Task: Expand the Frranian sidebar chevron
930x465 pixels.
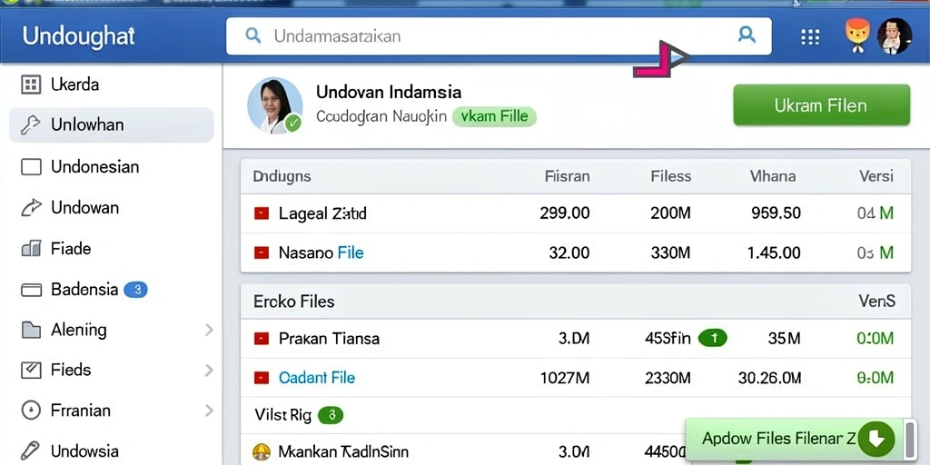Action: (x=209, y=411)
